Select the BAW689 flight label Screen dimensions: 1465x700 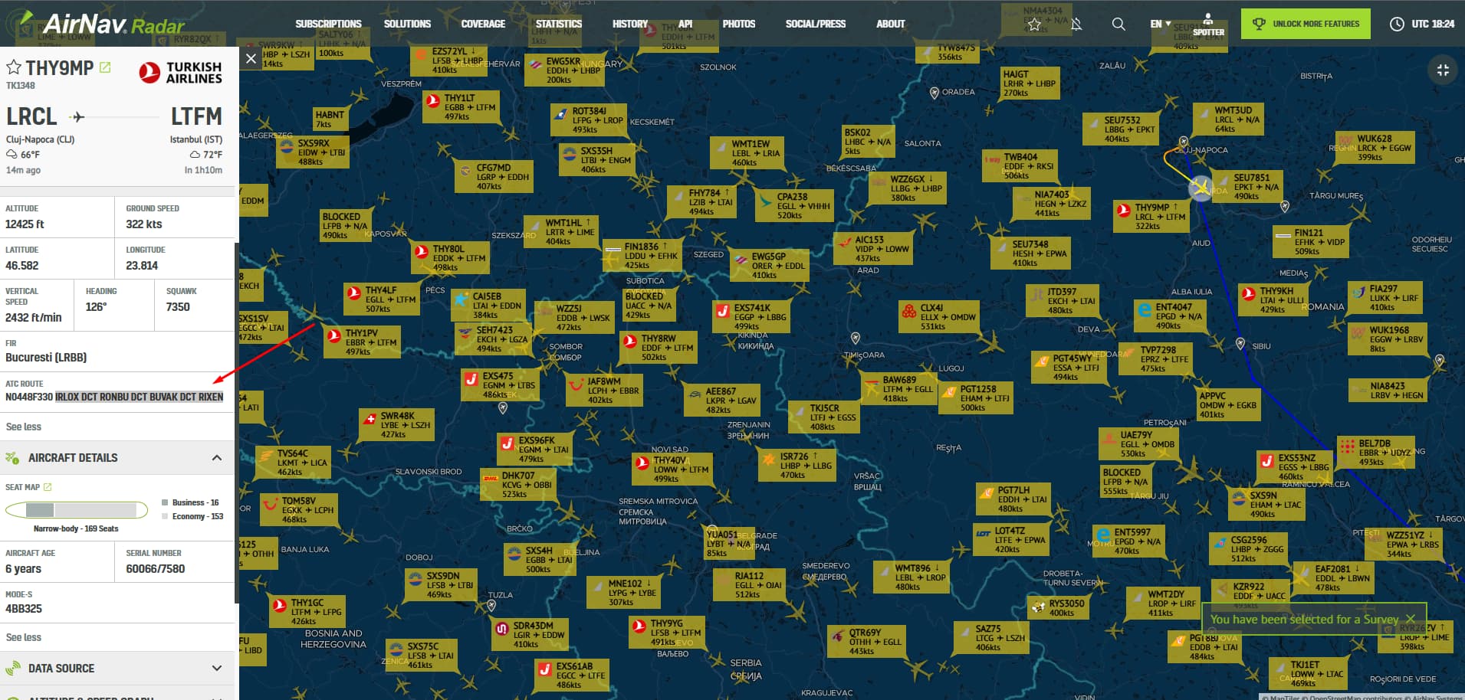[x=898, y=389]
